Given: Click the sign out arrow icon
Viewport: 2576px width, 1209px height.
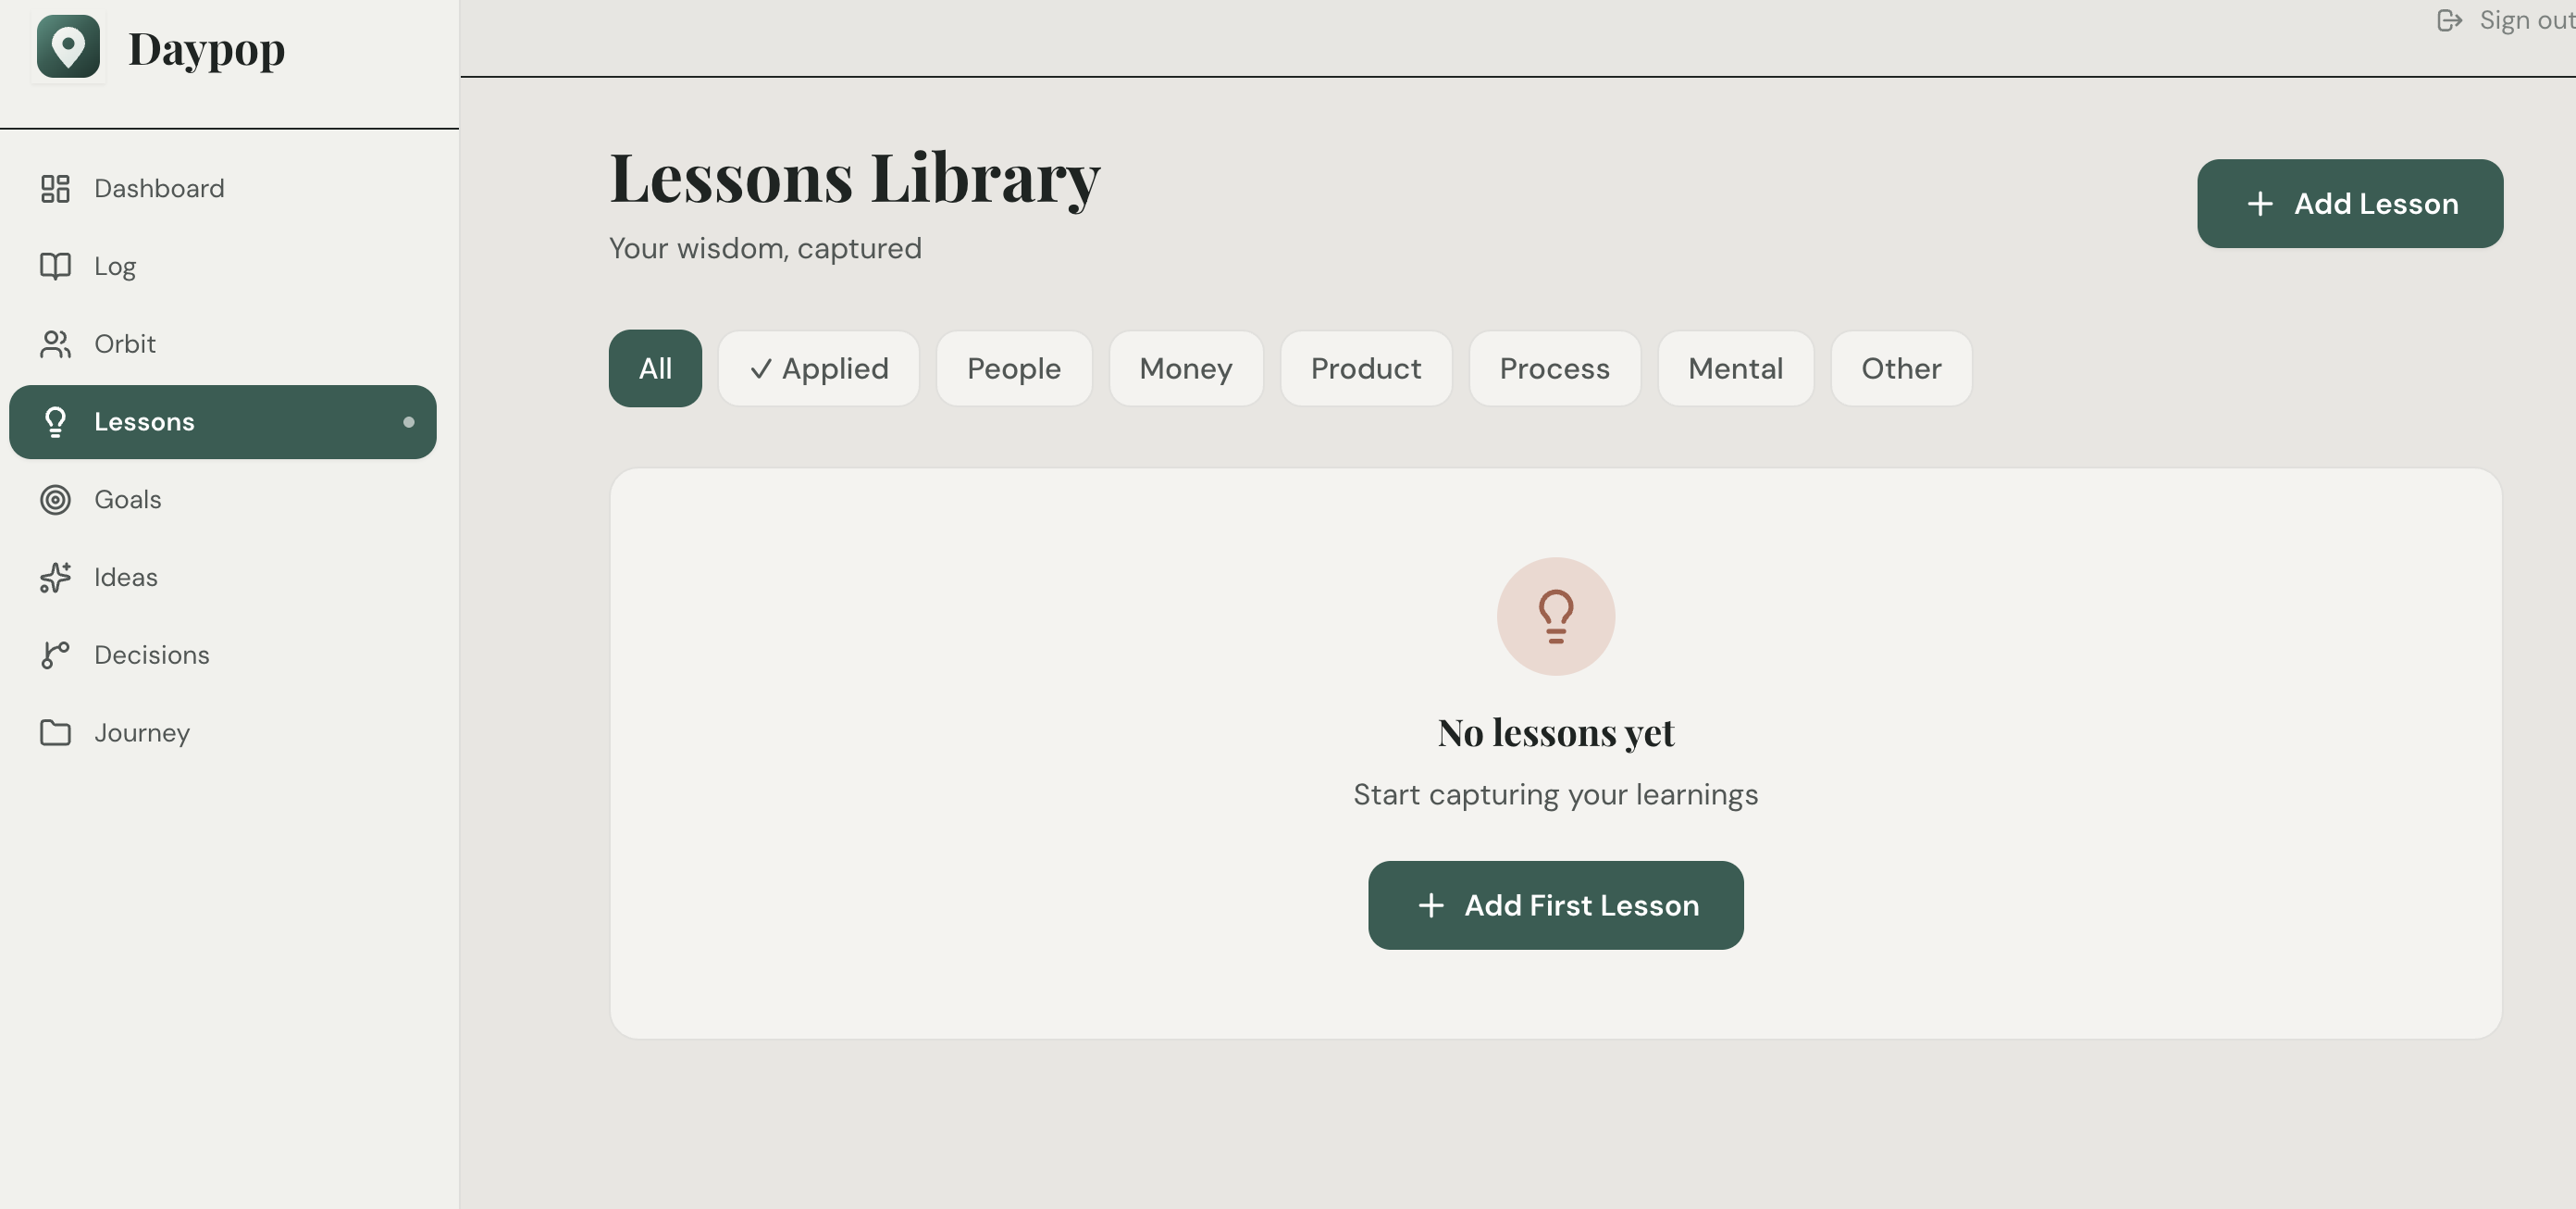Looking at the screenshot, I should click(x=2449, y=21).
